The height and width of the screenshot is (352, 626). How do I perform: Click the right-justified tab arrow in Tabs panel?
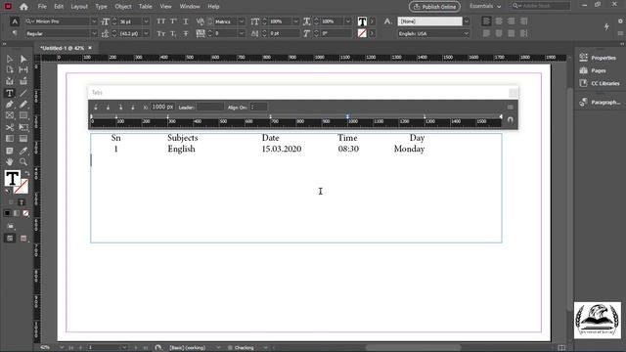(x=120, y=107)
